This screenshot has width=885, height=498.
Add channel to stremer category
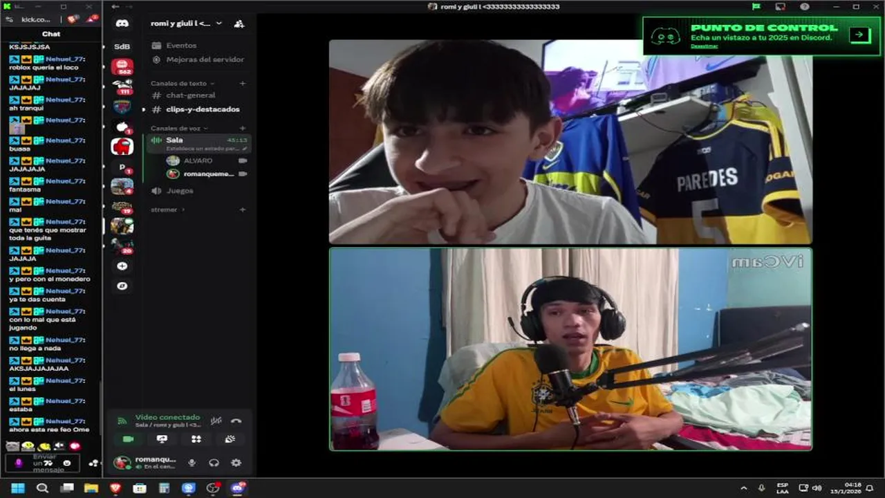click(x=242, y=210)
